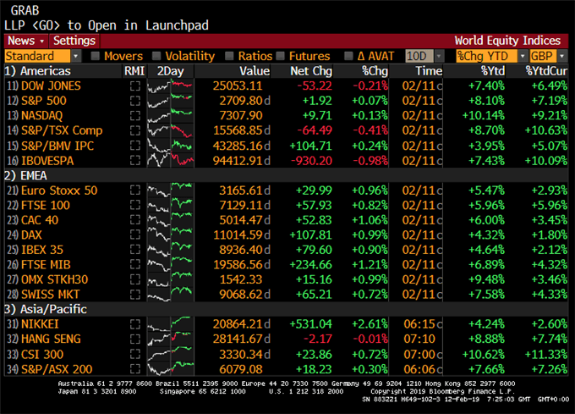
Task: Expand the 10D period dropdown arrow
Action: click(440, 56)
